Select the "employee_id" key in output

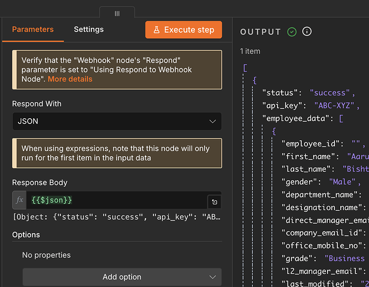point(310,143)
